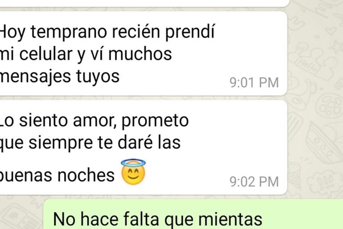Click the 9:02 PM timestamp
This screenshot has height=229, width=343.
(254, 182)
